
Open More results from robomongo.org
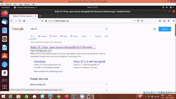tap(49, 71)
